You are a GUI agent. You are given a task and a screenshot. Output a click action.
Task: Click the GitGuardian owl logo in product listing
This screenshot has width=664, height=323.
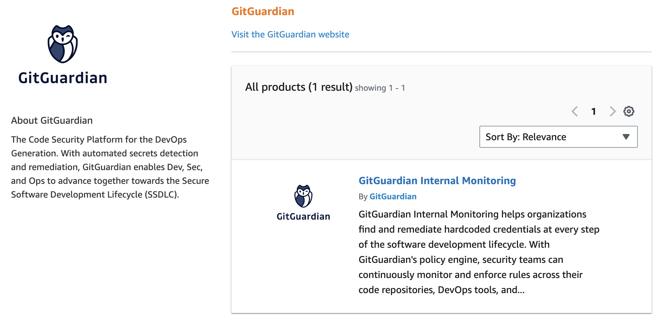point(303,196)
